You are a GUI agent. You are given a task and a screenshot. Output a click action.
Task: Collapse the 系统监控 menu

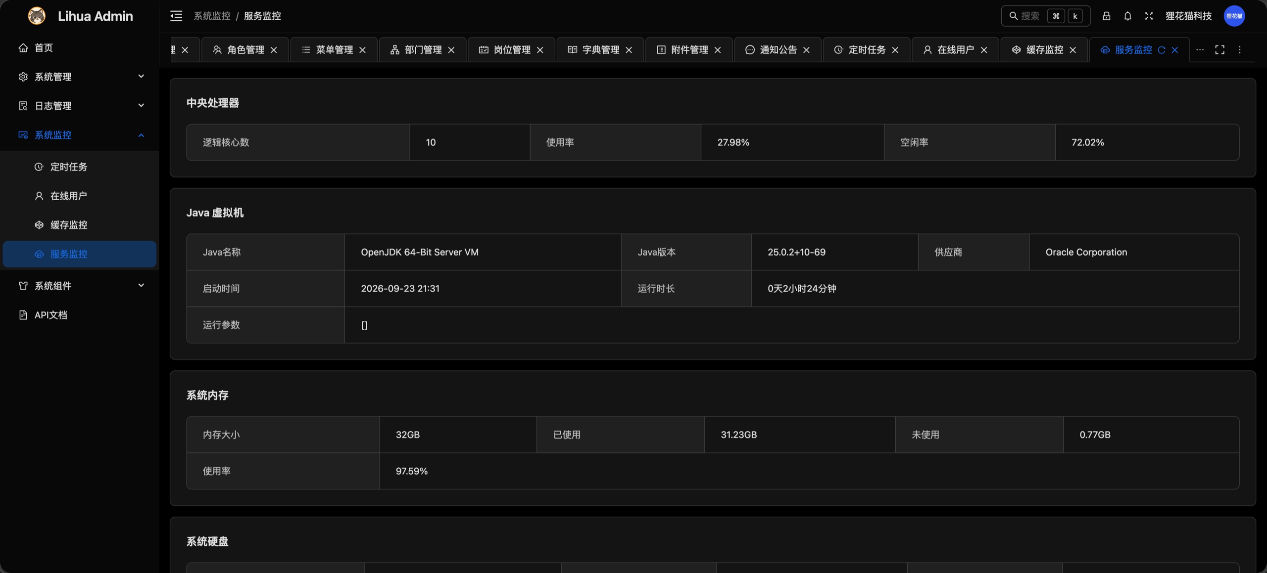79,135
